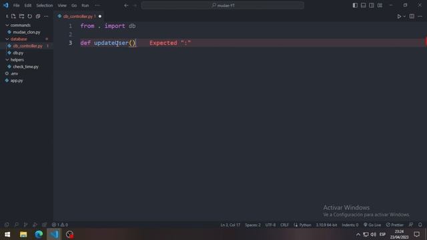
Task: Toggle secondary sidebar layout icon
Action: (372, 5)
